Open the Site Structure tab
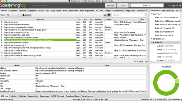The width and height of the screenshot is (182, 101). click(168, 11)
